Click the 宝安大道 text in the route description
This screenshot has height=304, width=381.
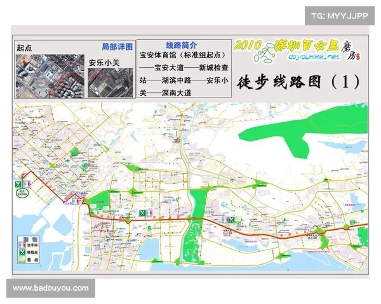pyautogui.click(x=169, y=68)
